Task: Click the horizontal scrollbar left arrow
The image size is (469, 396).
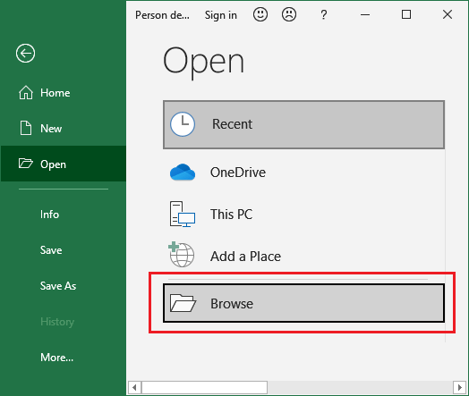Action: coord(134,388)
